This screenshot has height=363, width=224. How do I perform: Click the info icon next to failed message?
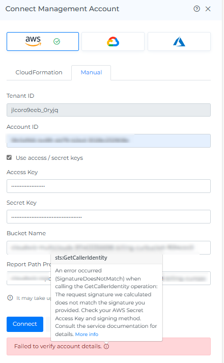[106, 346]
